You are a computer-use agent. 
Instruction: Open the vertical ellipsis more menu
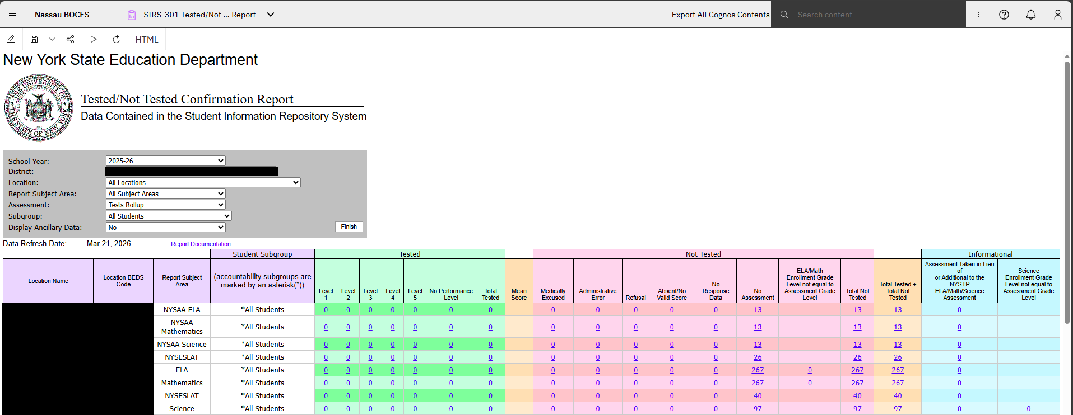click(x=978, y=15)
